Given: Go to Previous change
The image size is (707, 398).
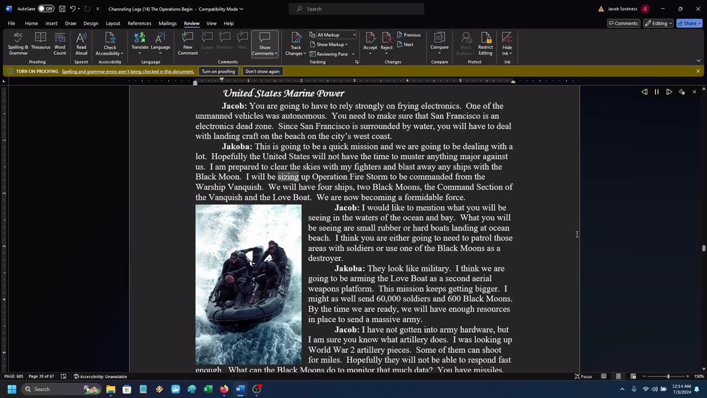Looking at the screenshot, I should click(409, 35).
